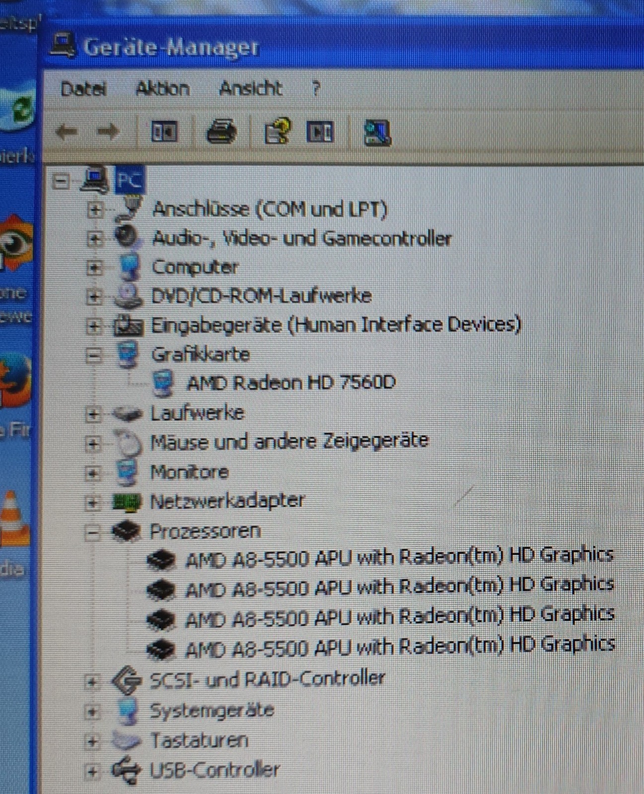Open the Datei menu

pos(83,89)
